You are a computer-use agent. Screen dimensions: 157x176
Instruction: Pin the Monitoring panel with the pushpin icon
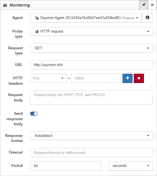(x=143, y=5)
